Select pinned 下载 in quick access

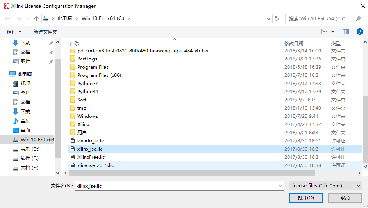(x=25, y=43)
